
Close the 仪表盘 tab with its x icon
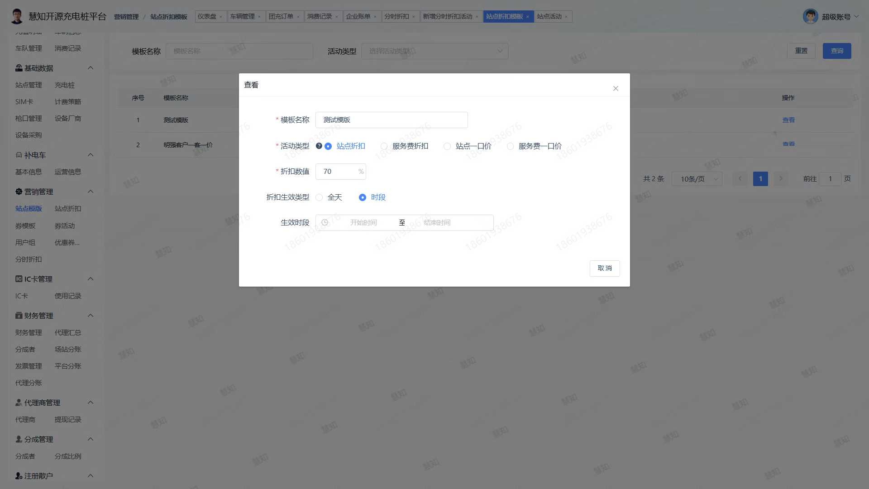(221, 17)
